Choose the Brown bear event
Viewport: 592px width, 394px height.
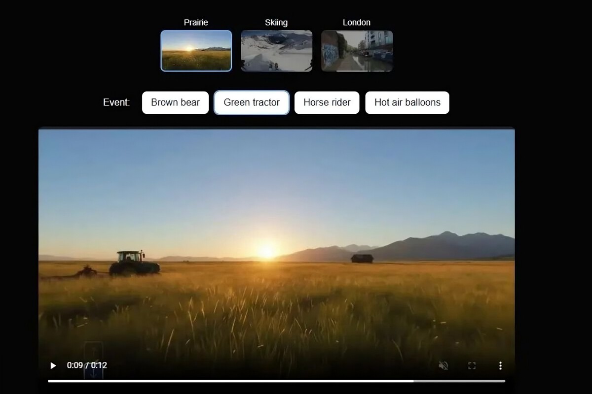(x=175, y=102)
